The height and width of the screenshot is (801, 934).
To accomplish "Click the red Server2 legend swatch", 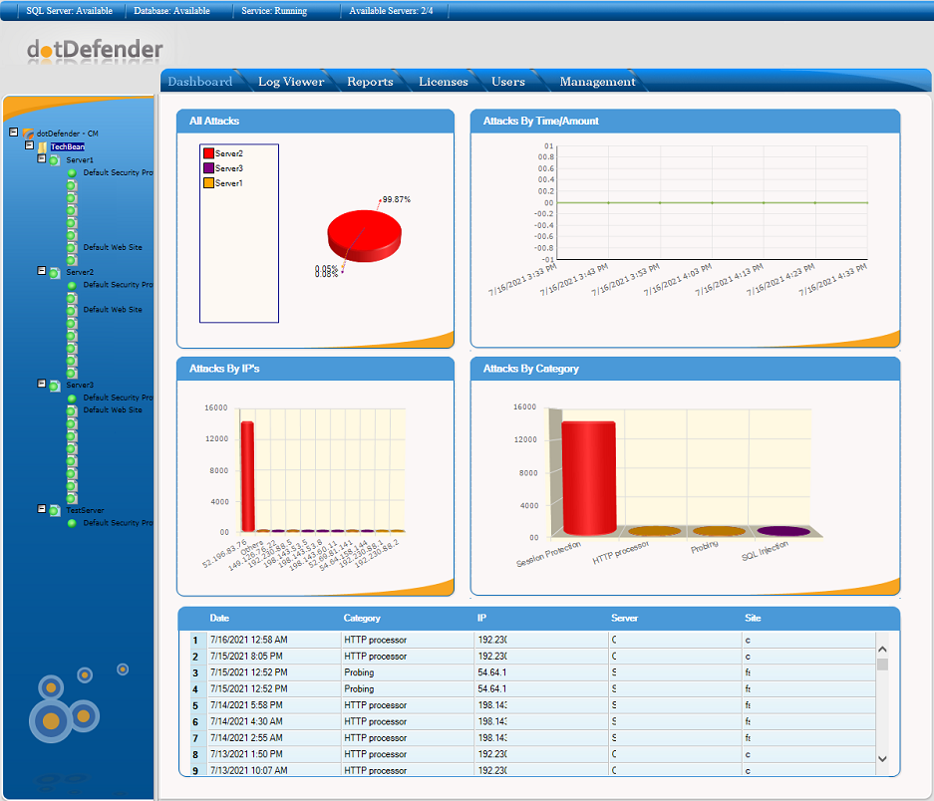I will [x=208, y=153].
